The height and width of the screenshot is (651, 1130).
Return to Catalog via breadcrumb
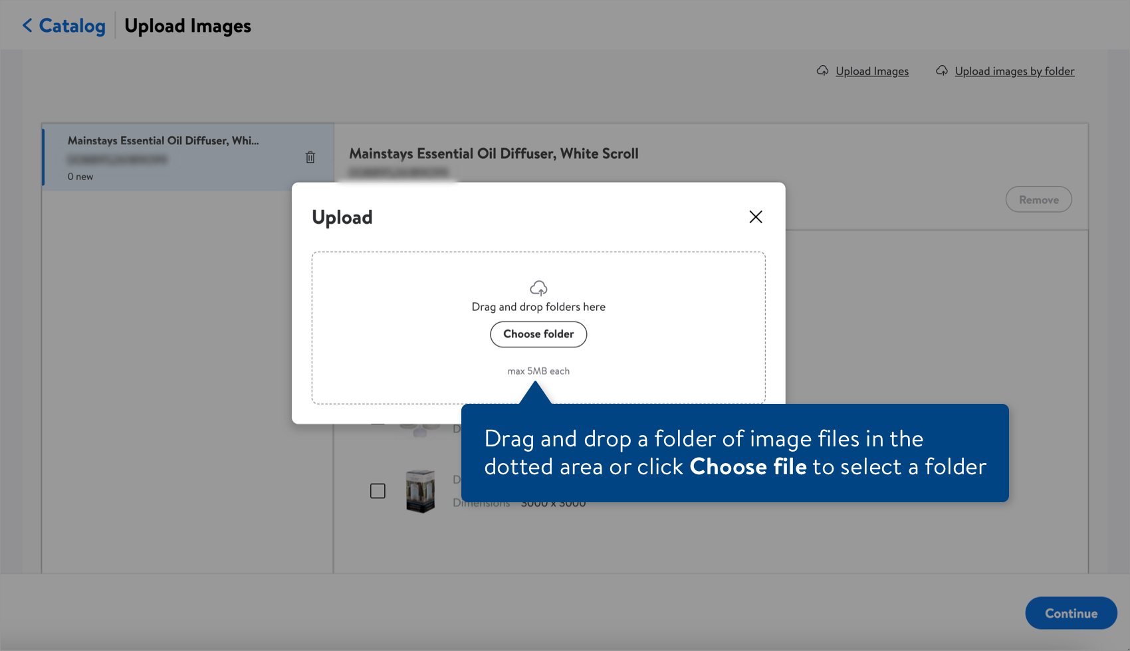pyautogui.click(x=72, y=25)
